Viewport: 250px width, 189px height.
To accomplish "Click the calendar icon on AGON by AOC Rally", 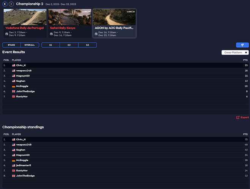I will (x=96, y=34).
